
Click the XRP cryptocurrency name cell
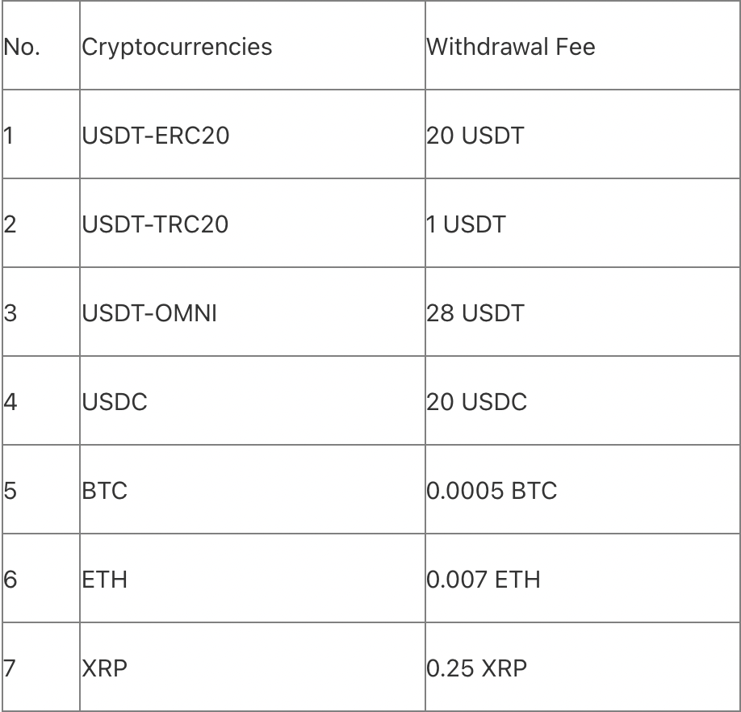pos(105,668)
